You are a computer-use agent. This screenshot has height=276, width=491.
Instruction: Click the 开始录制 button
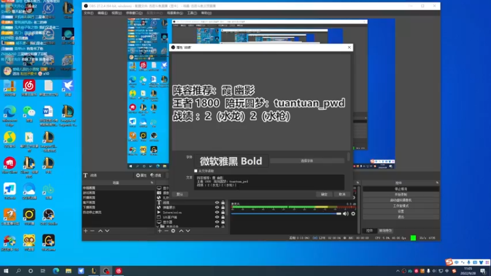[x=401, y=194]
